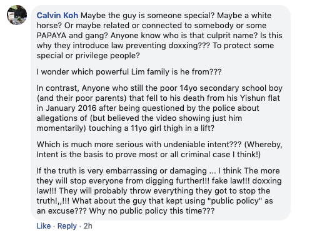The width and height of the screenshot is (312, 238).
Task: Click the Calvin Koh name link
Action: [58, 16]
